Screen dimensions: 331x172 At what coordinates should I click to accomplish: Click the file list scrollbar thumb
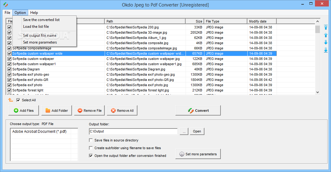tap(317, 29)
